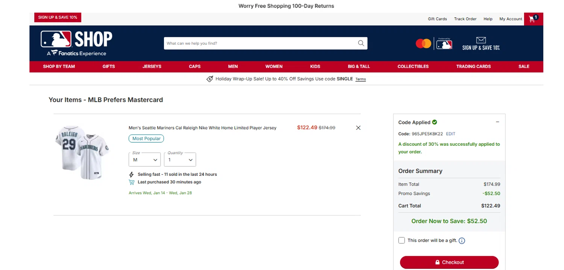Screen dimensions: 564x270
Task: Open the Collectibles menu
Action: 413,66
